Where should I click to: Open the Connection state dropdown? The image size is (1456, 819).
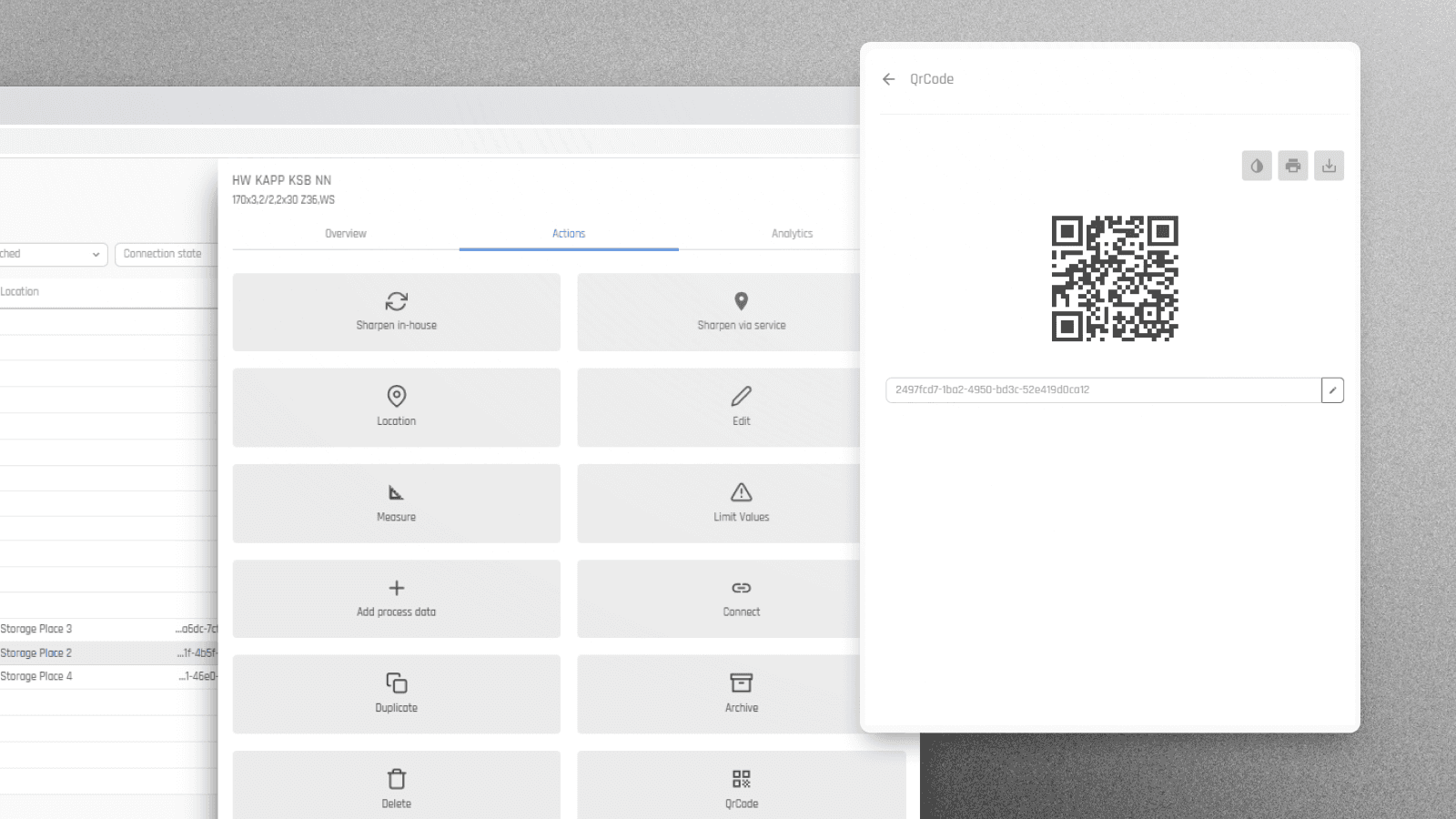(x=166, y=254)
